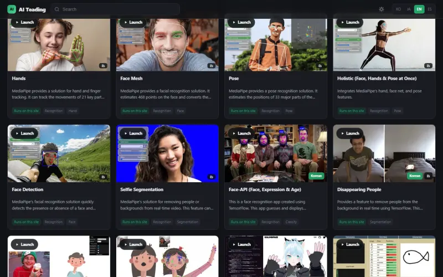Open the Hands preview thumbnail image
Image resolution: width=443 pixels, height=277 pixels.
(x=59, y=45)
